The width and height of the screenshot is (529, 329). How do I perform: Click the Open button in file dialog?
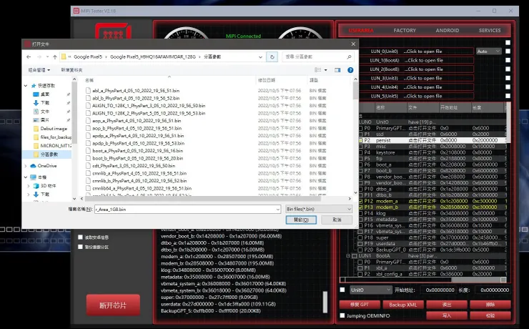[x=301, y=220]
